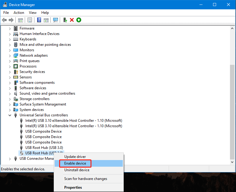The image size is (236, 192).
Task: Select the Mice and other pointing devices label
Action: coord(45,45)
